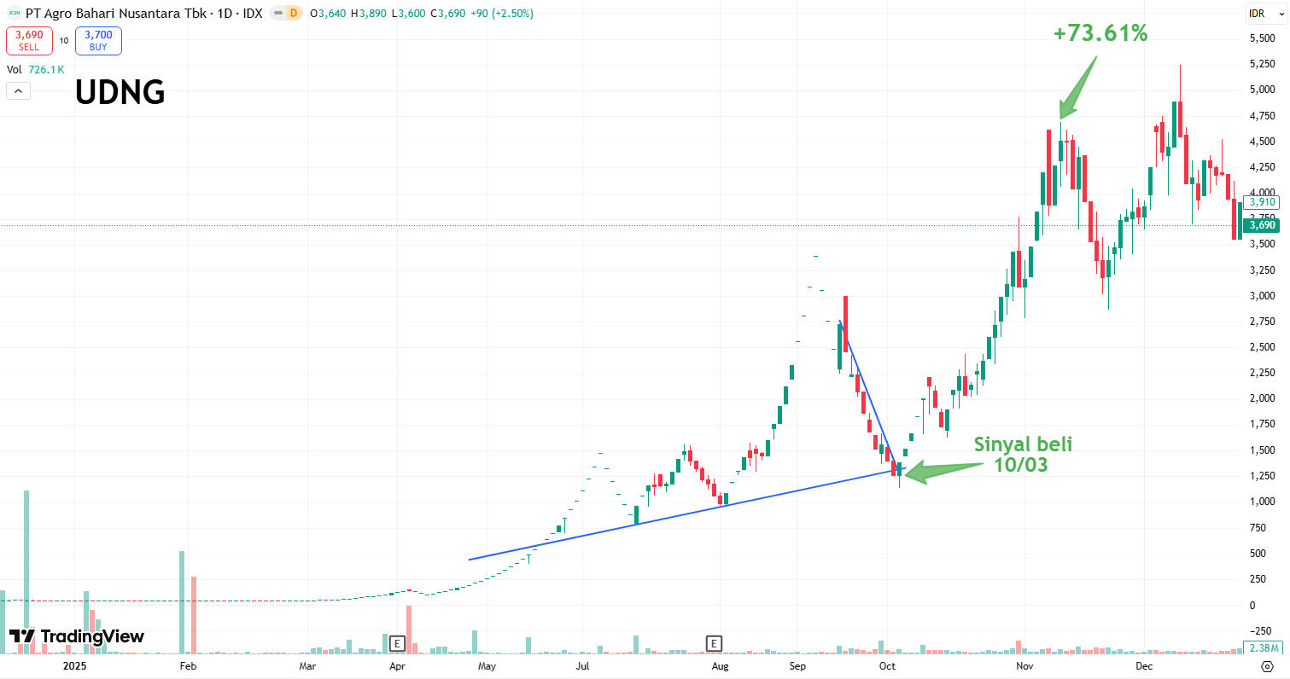The height and width of the screenshot is (679, 1290).
Task: Open the IDR currency dropdown
Action: tap(1258, 14)
